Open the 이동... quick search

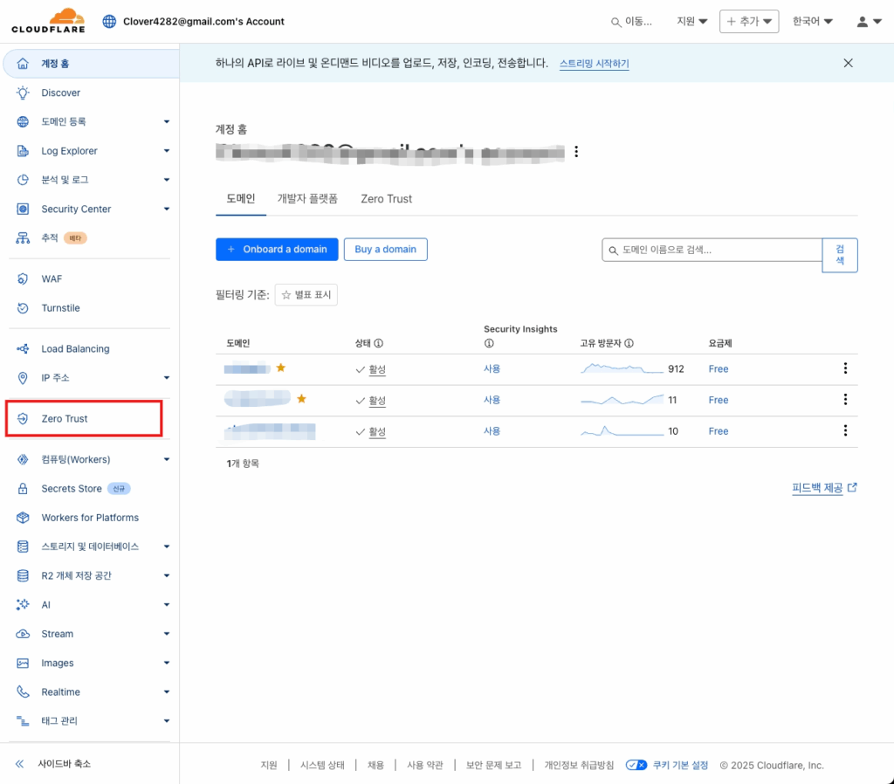pyautogui.click(x=631, y=22)
